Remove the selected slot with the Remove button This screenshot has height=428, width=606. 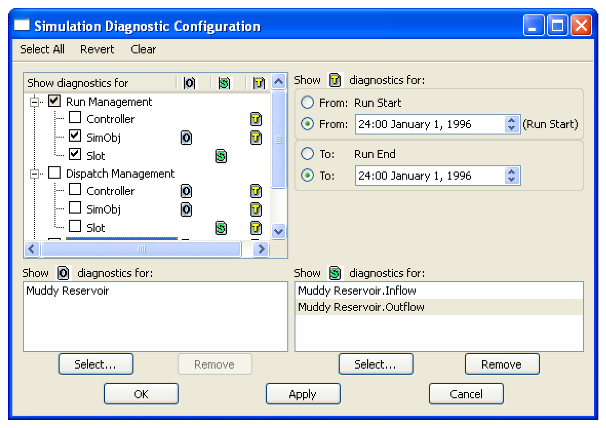coord(502,364)
